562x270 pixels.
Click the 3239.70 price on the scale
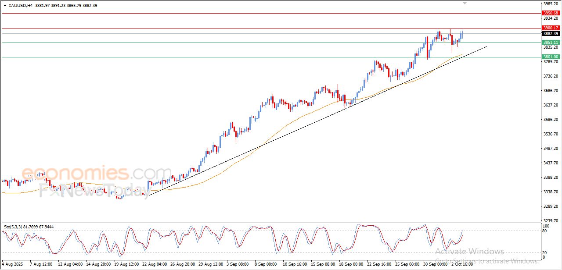[x=550, y=221]
